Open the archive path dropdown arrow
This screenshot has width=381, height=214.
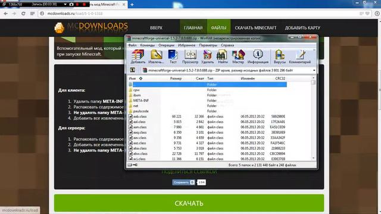pos(314,70)
